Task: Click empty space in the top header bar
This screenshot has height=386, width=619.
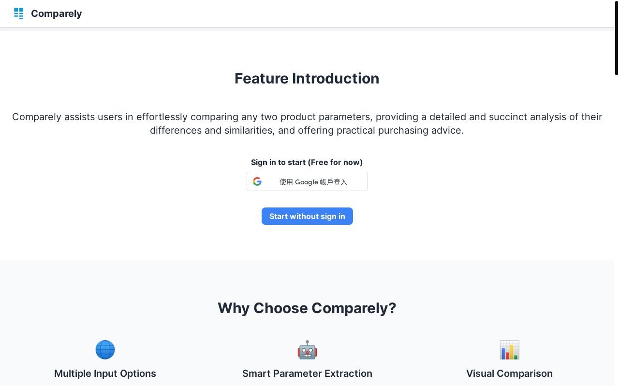Action: (x=339, y=14)
